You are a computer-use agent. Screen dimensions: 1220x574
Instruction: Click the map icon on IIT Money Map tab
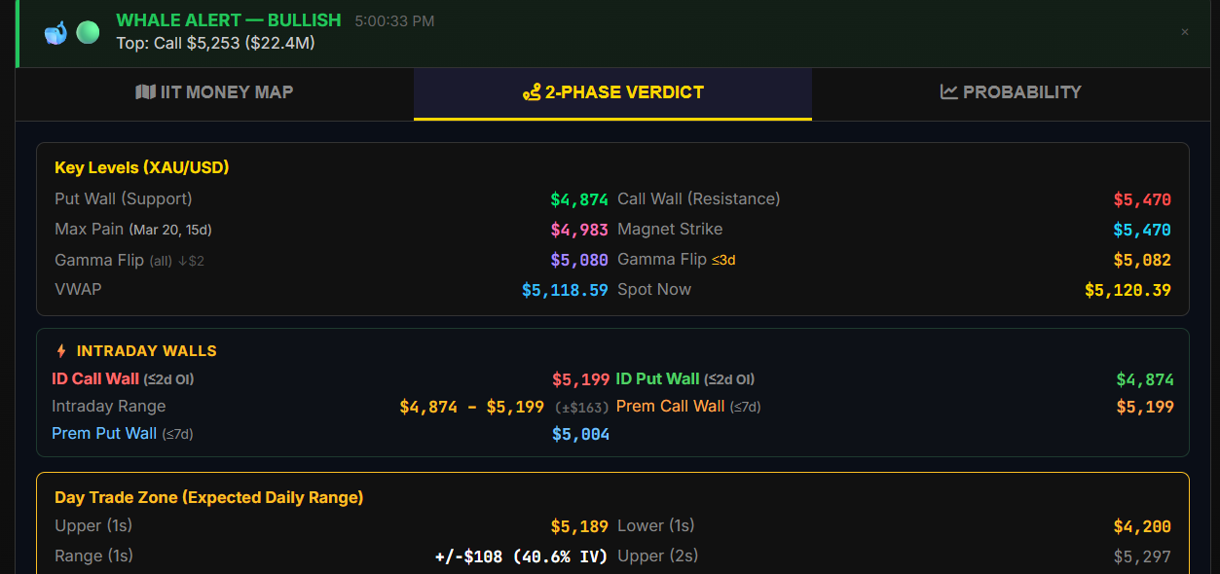click(x=145, y=92)
